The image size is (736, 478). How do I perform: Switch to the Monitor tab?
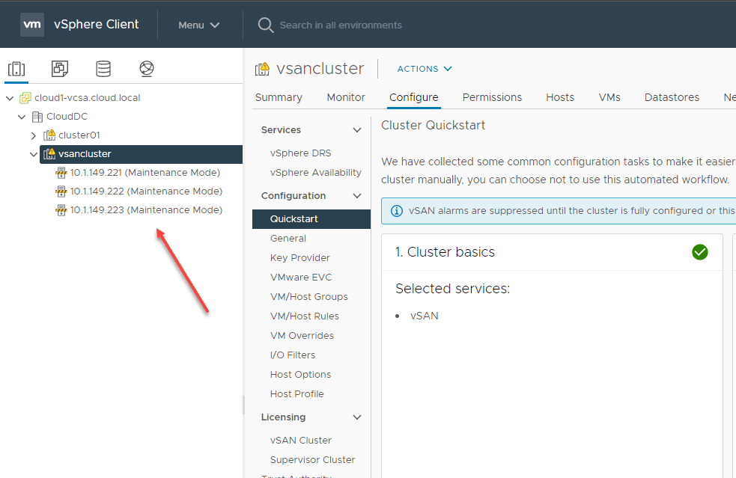(x=346, y=97)
